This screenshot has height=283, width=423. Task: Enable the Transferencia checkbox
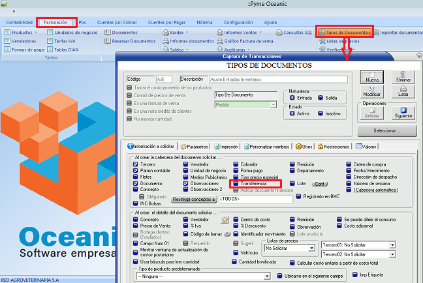(236, 183)
